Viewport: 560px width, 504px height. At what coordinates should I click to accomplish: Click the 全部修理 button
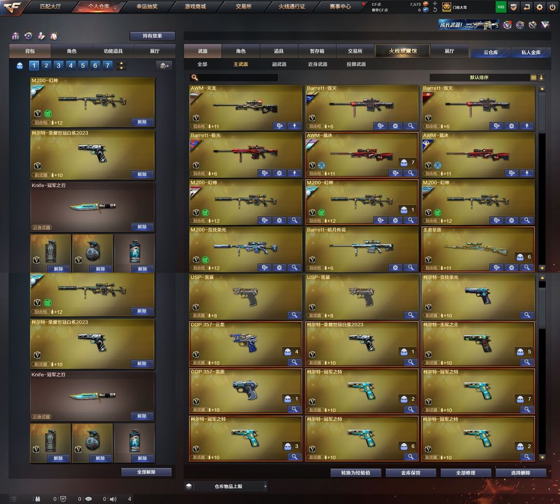coord(466,472)
